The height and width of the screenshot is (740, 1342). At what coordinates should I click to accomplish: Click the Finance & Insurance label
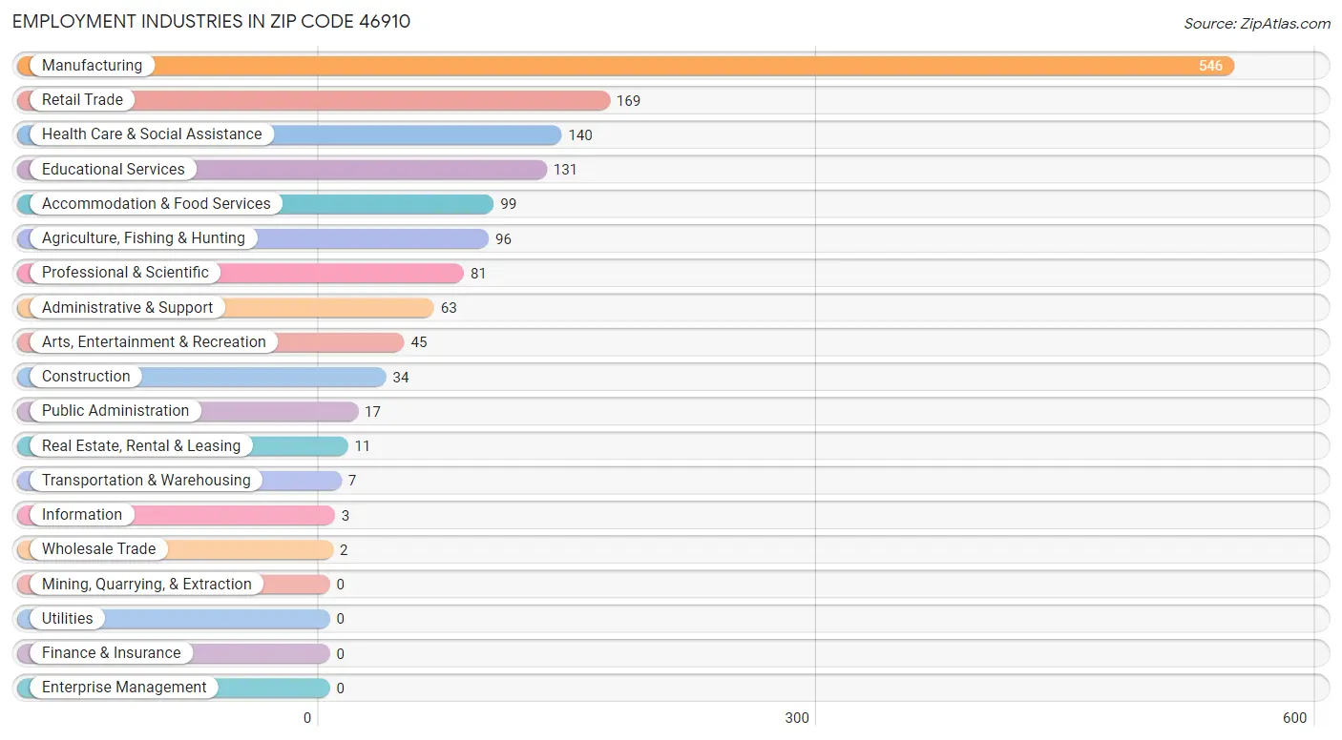point(111,653)
